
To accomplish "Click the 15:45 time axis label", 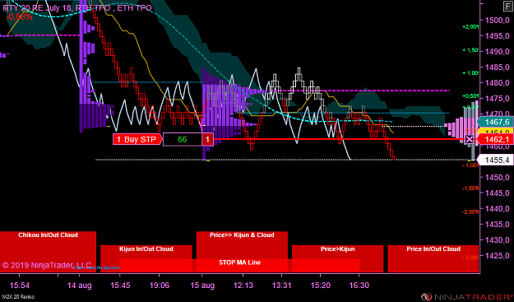I will [120, 286].
